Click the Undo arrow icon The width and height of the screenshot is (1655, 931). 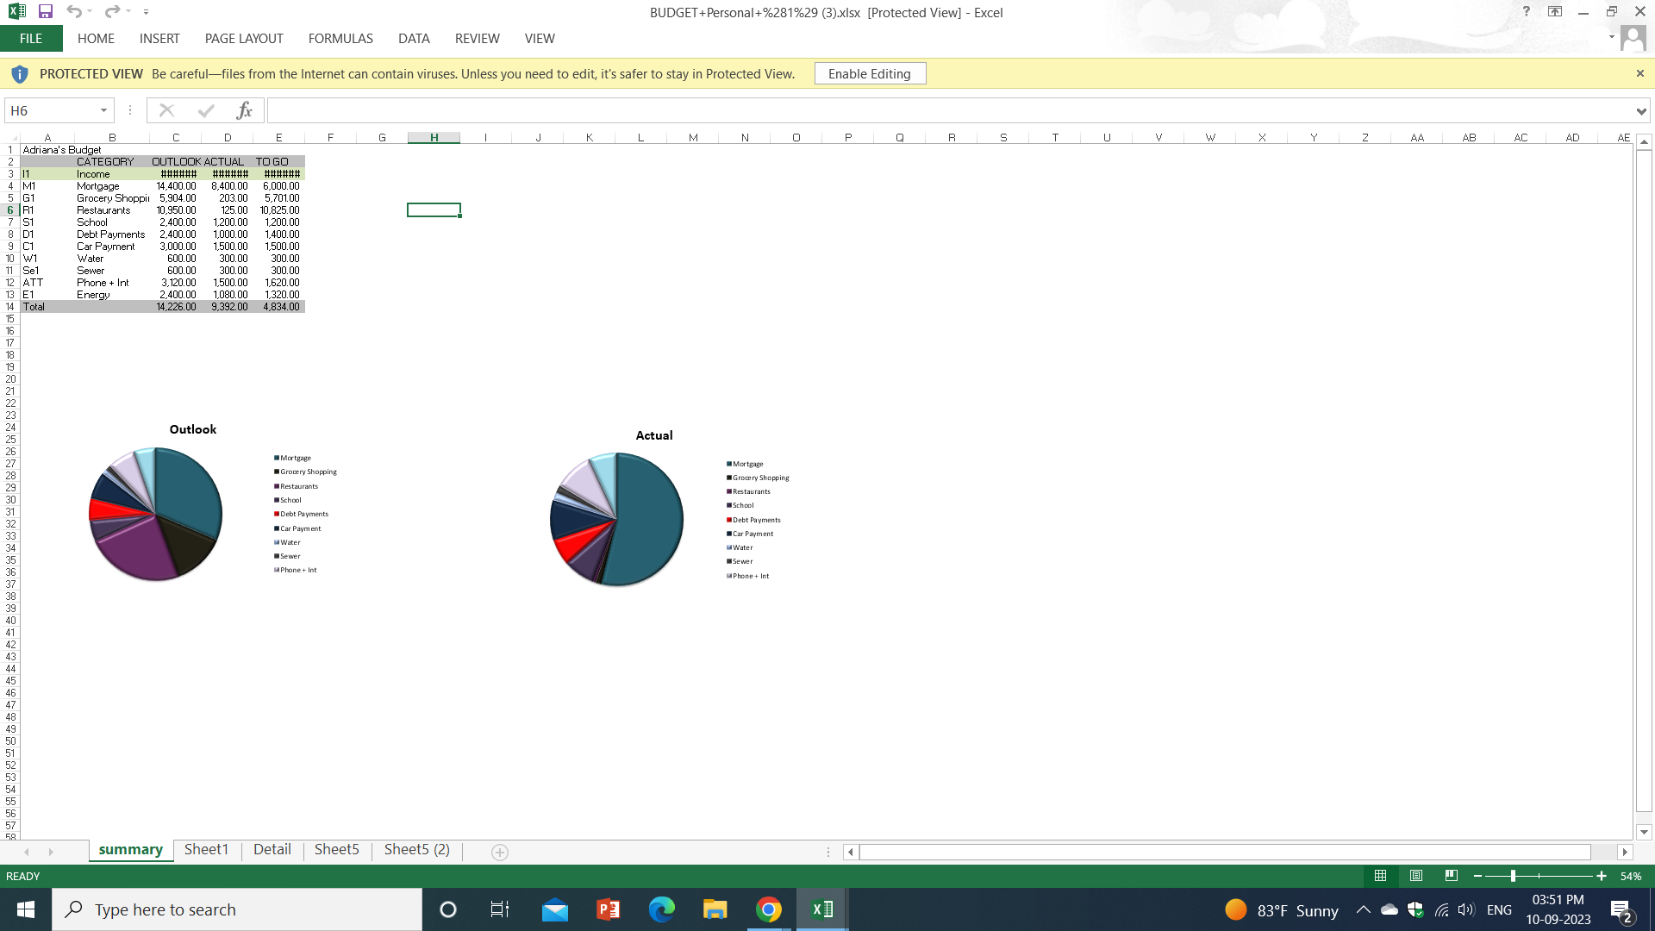73,12
